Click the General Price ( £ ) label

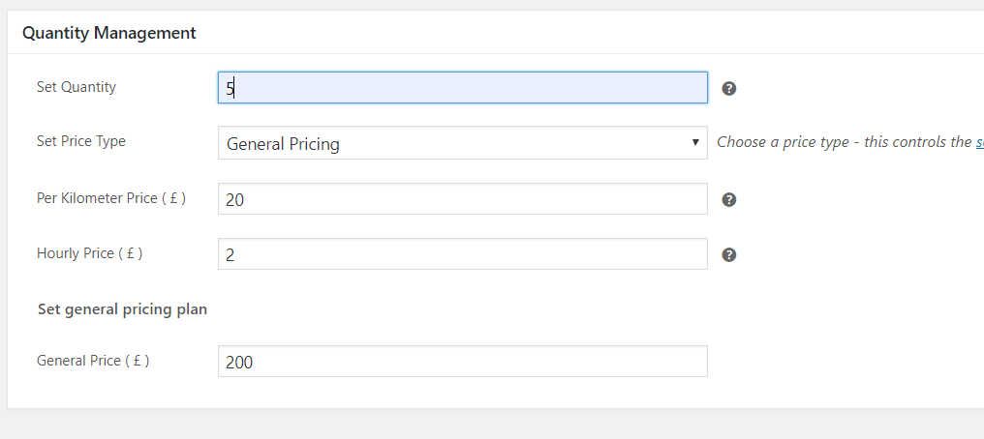tap(93, 361)
